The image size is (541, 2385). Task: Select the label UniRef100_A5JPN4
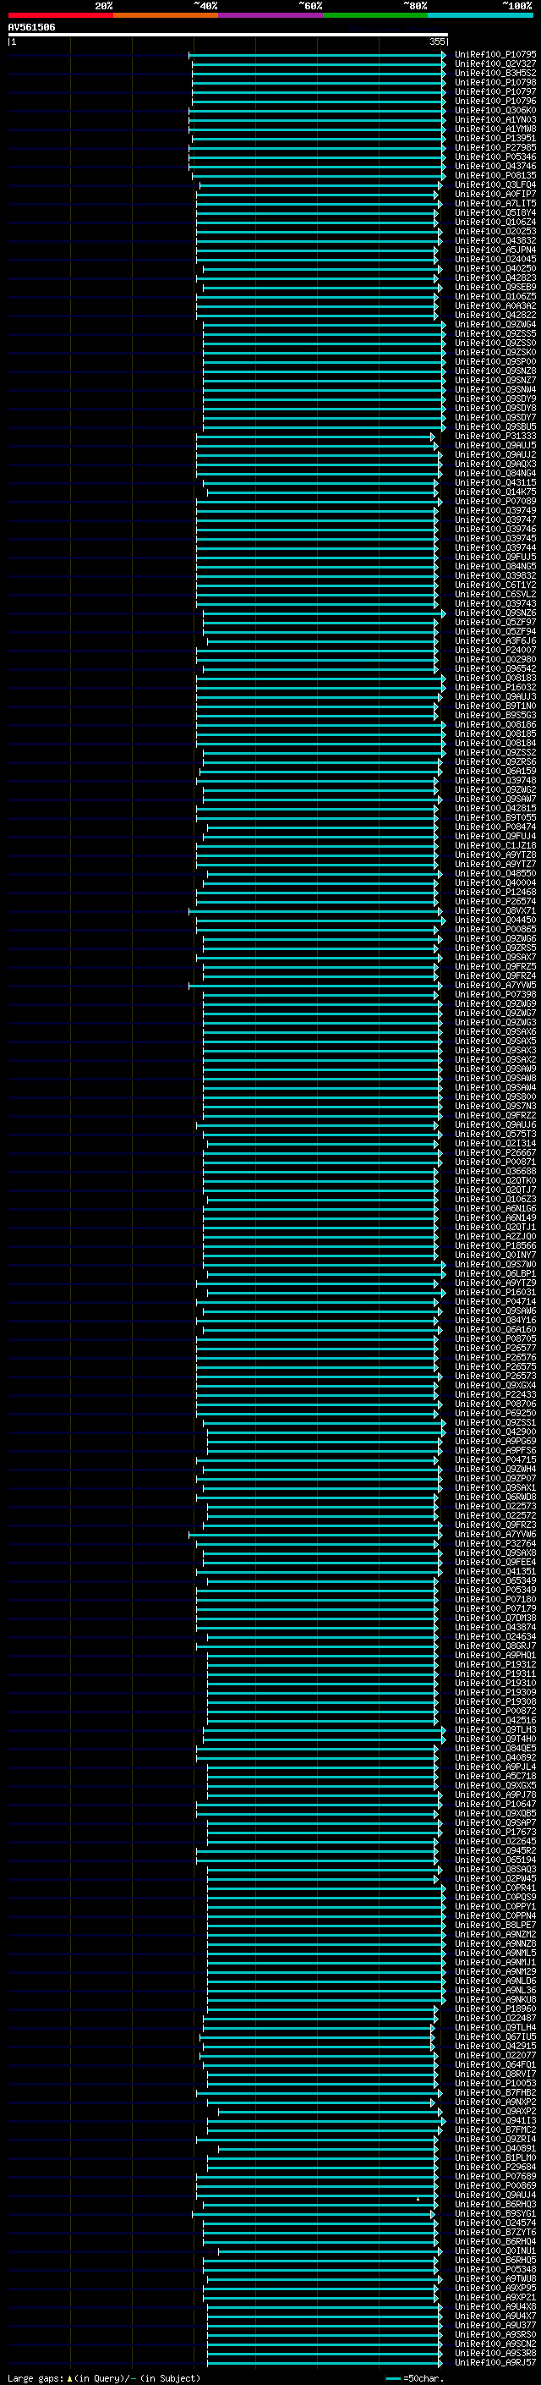[x=495, y=250]
